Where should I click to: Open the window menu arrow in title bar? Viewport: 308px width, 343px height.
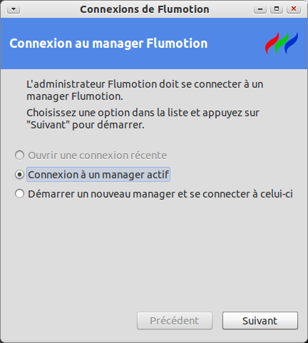[x=14, y=9]
